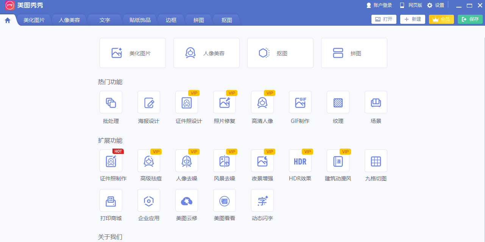Click the 新建 new button

(413, 19)
